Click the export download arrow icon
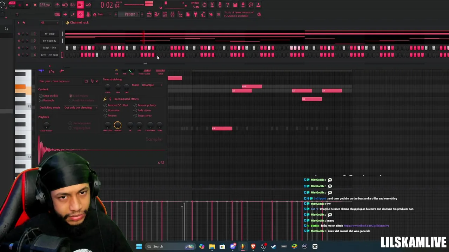This screenshot has height=252, width=449. click(259, 5)
